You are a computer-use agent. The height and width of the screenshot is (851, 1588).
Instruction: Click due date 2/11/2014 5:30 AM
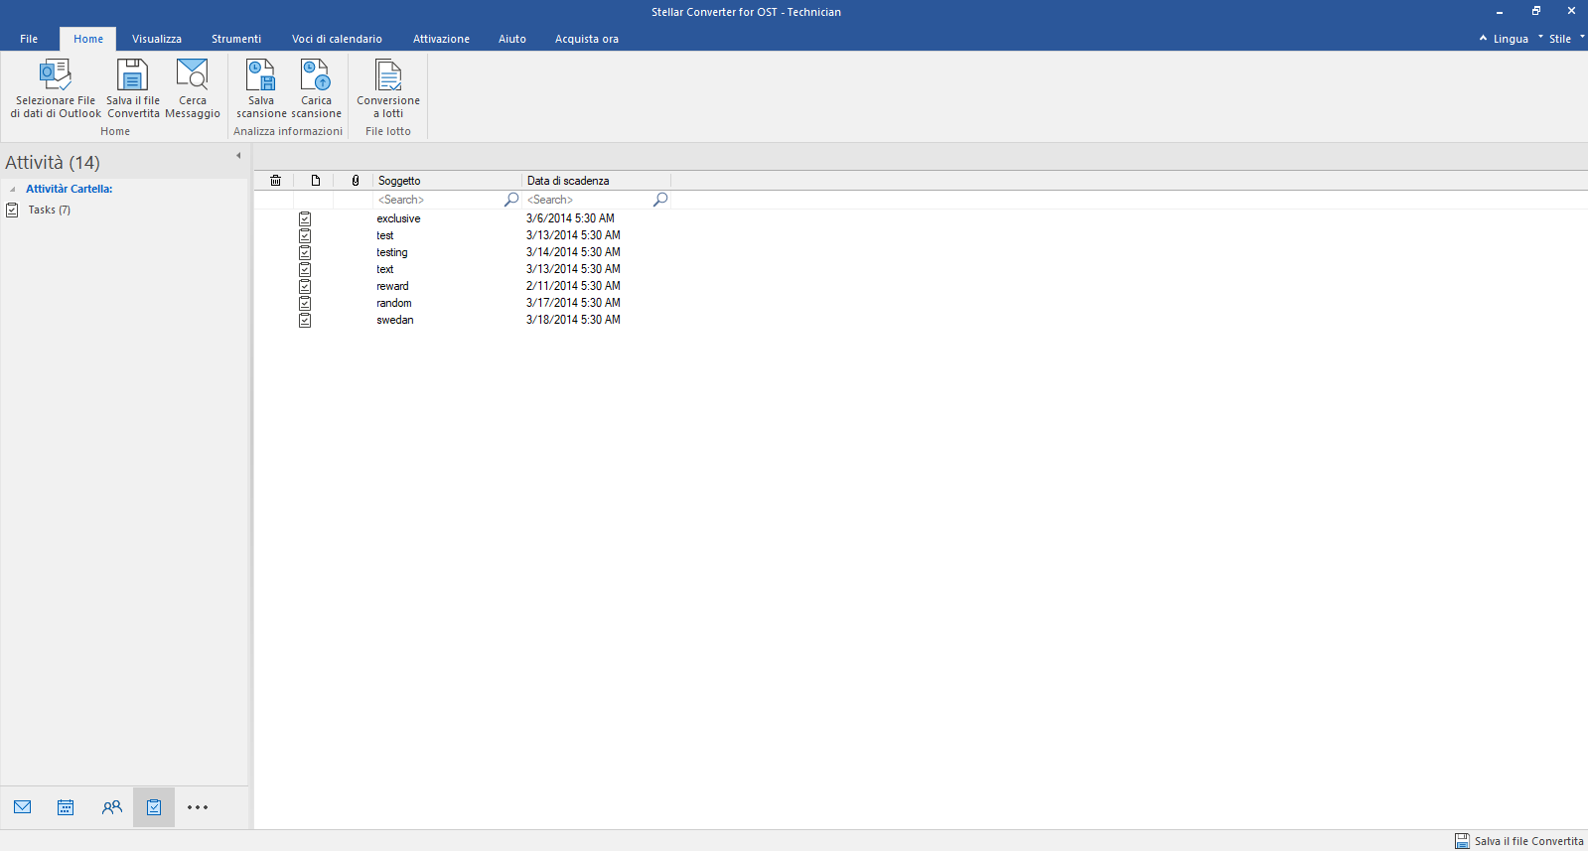573,286
